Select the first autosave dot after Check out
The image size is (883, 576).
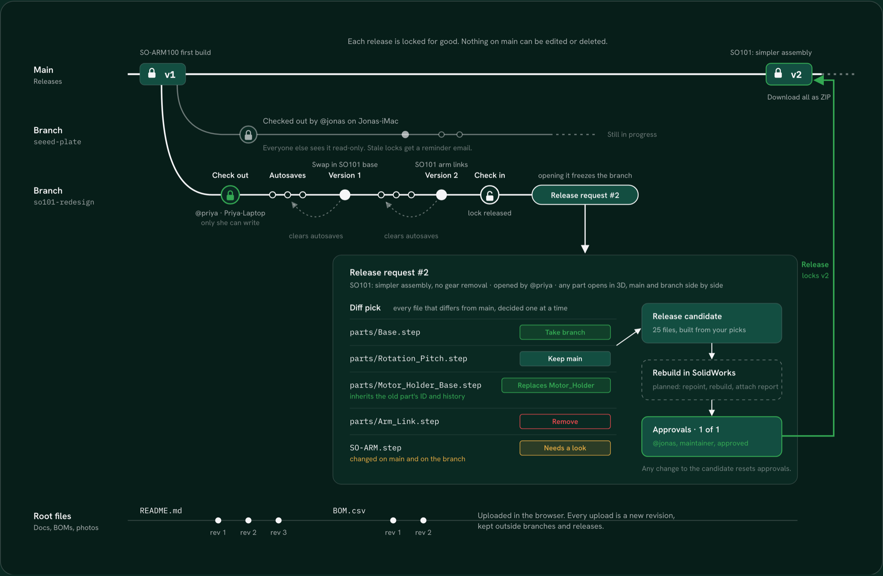[x=272, y=195]
